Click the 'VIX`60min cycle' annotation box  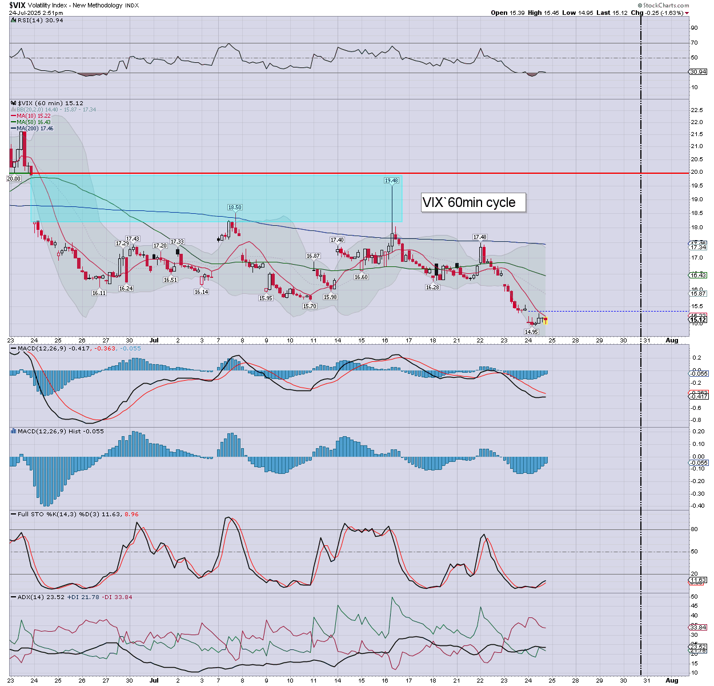coord(473,202)
